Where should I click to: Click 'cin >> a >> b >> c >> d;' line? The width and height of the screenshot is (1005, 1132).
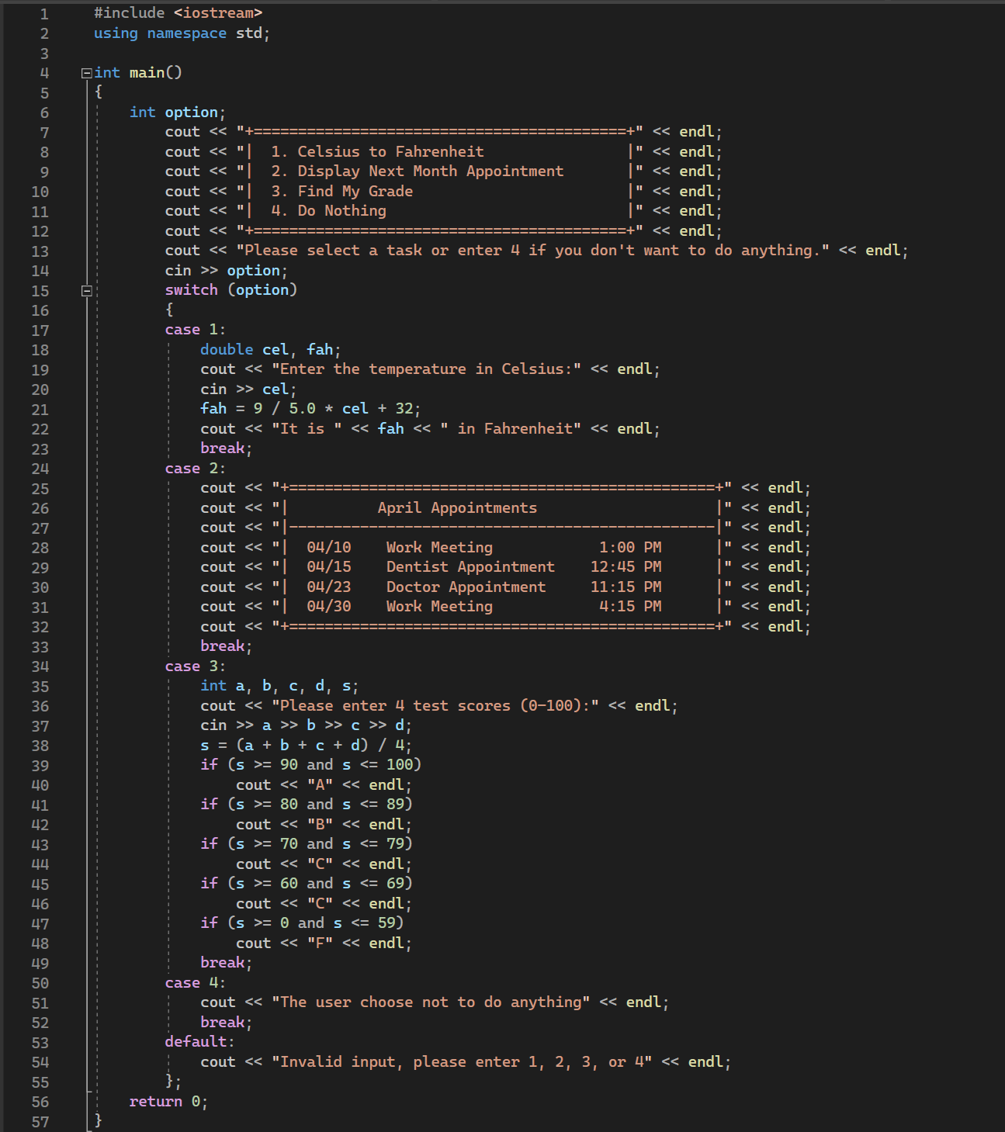tap(306, 725)
